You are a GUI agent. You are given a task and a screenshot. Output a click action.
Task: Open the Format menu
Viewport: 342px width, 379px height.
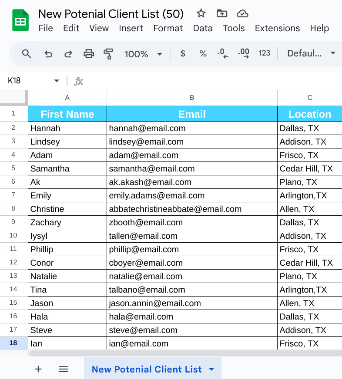click(x=168, y=28)
